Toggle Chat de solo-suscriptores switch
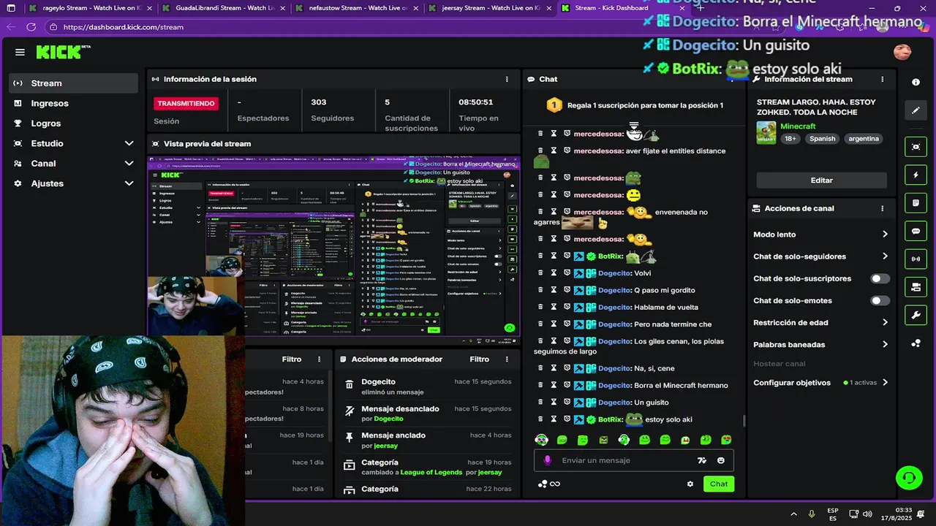The image size is (936, 526). coord(880,278)
